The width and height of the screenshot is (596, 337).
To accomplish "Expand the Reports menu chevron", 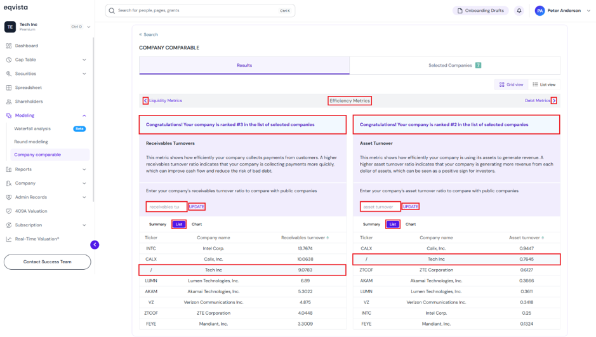I will (x=84, y=169).
